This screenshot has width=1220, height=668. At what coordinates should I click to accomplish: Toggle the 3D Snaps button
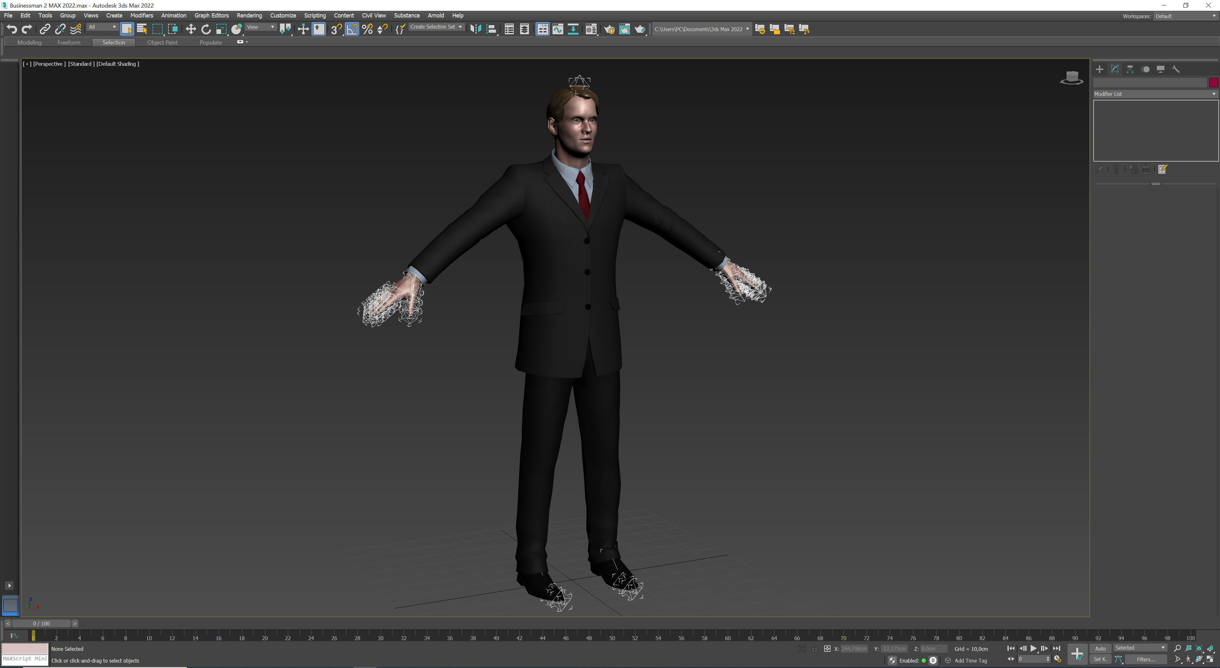point(336,29)
